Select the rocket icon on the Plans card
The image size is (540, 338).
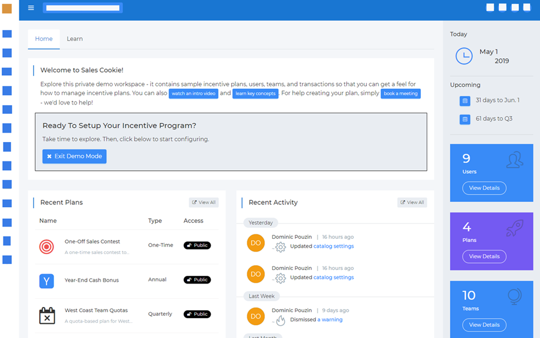tap(515, 229)
